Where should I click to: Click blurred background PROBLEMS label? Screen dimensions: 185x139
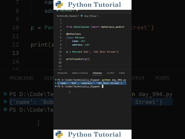pyautogui.click(x=21, y=78)
